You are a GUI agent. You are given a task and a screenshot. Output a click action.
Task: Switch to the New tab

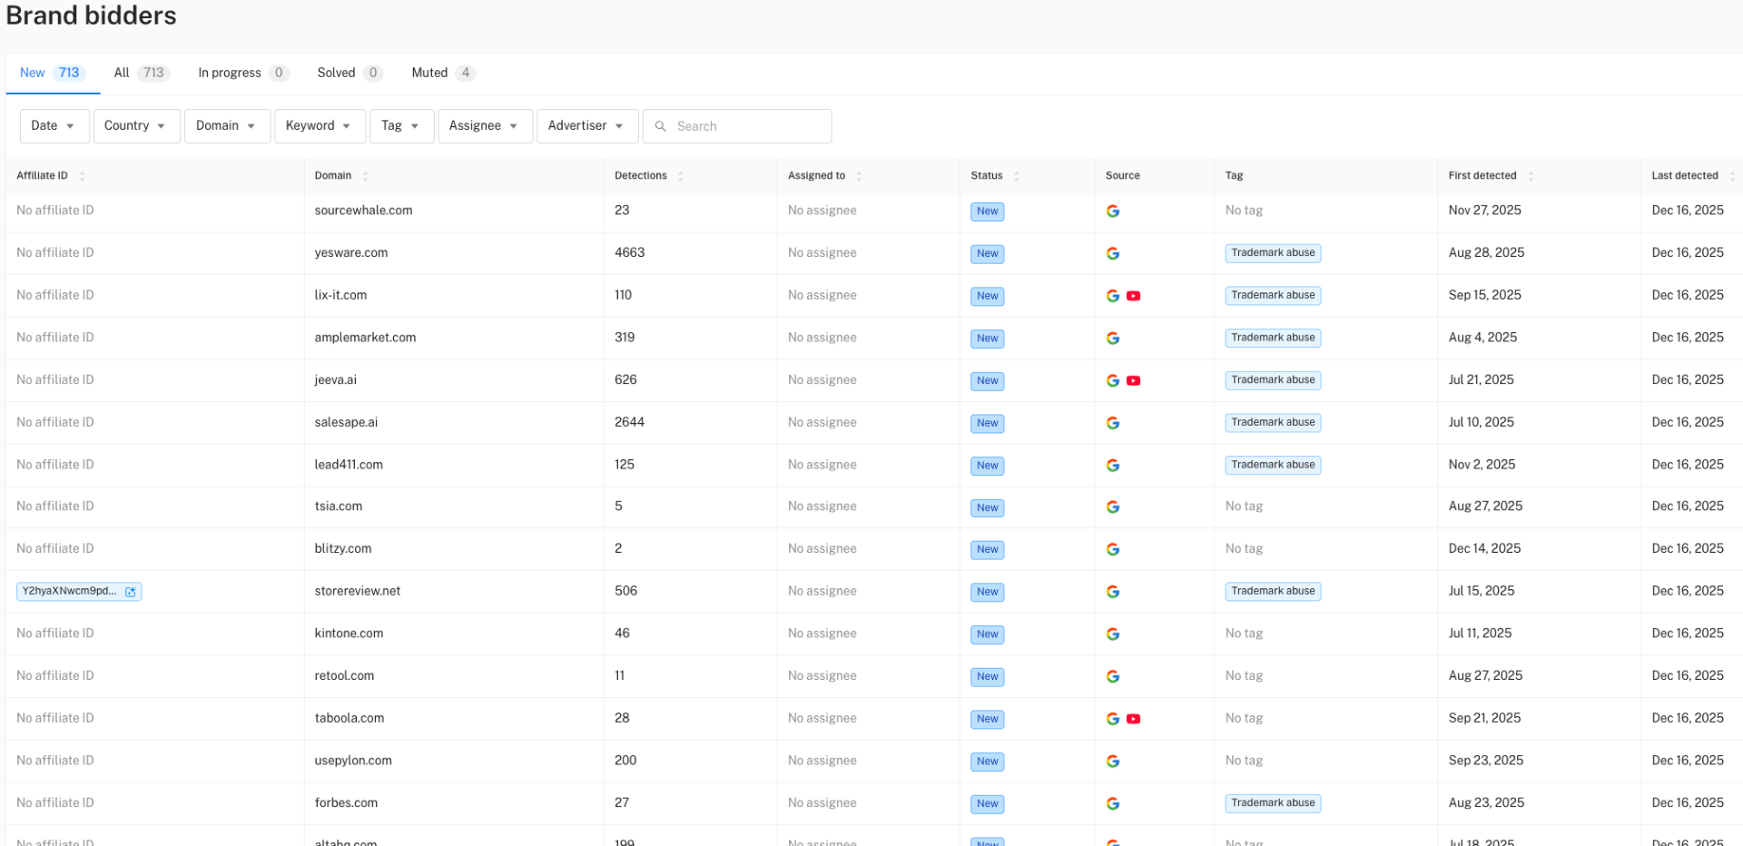52,73
